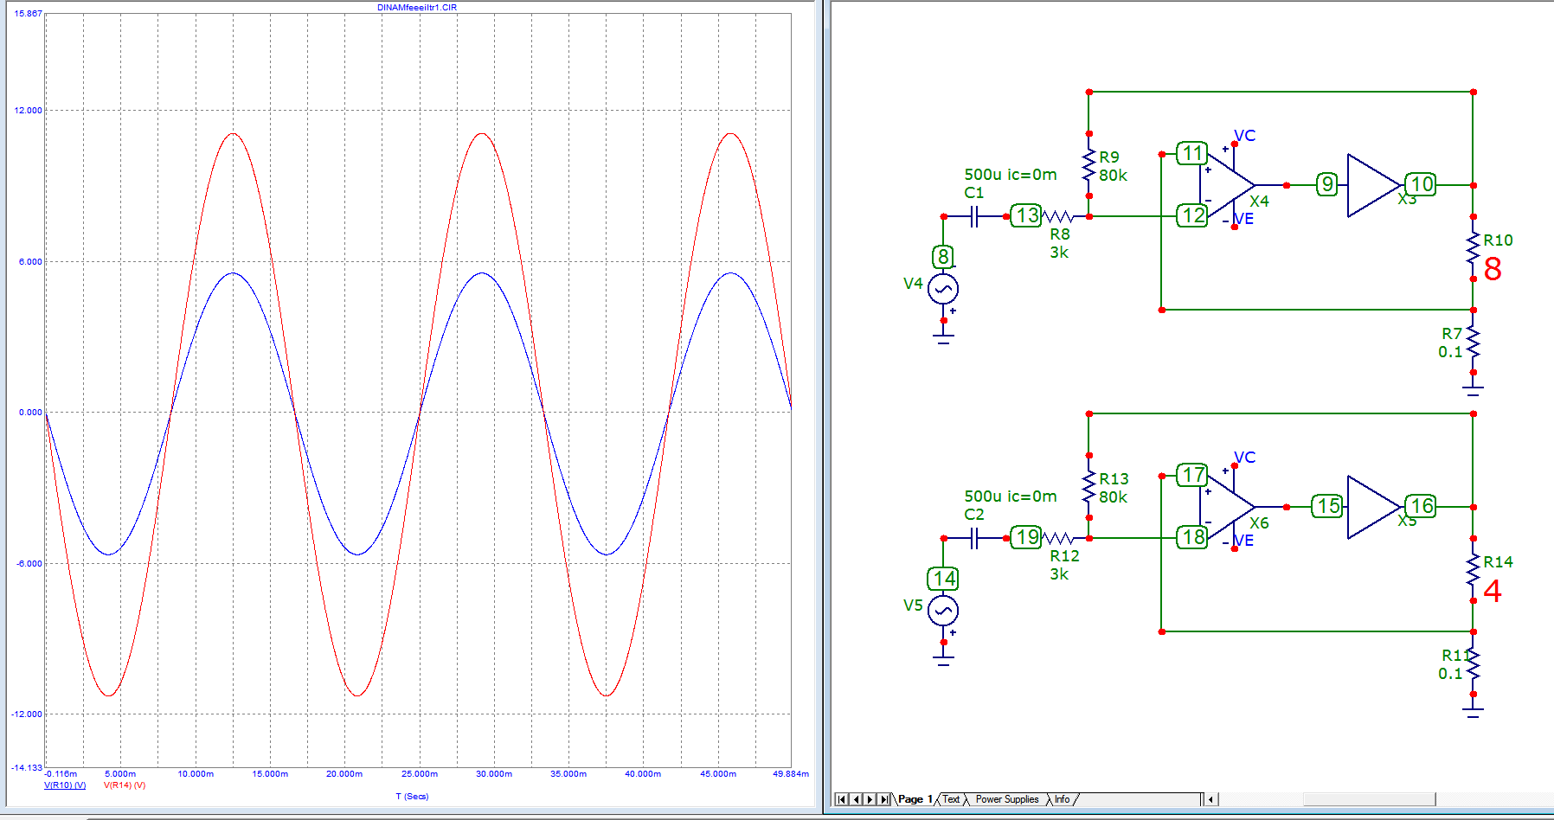Click the horizontal scrollbar thumb
Image resolution: width=1554 pixels, height=820 pixels.
tap(1369, 799)
